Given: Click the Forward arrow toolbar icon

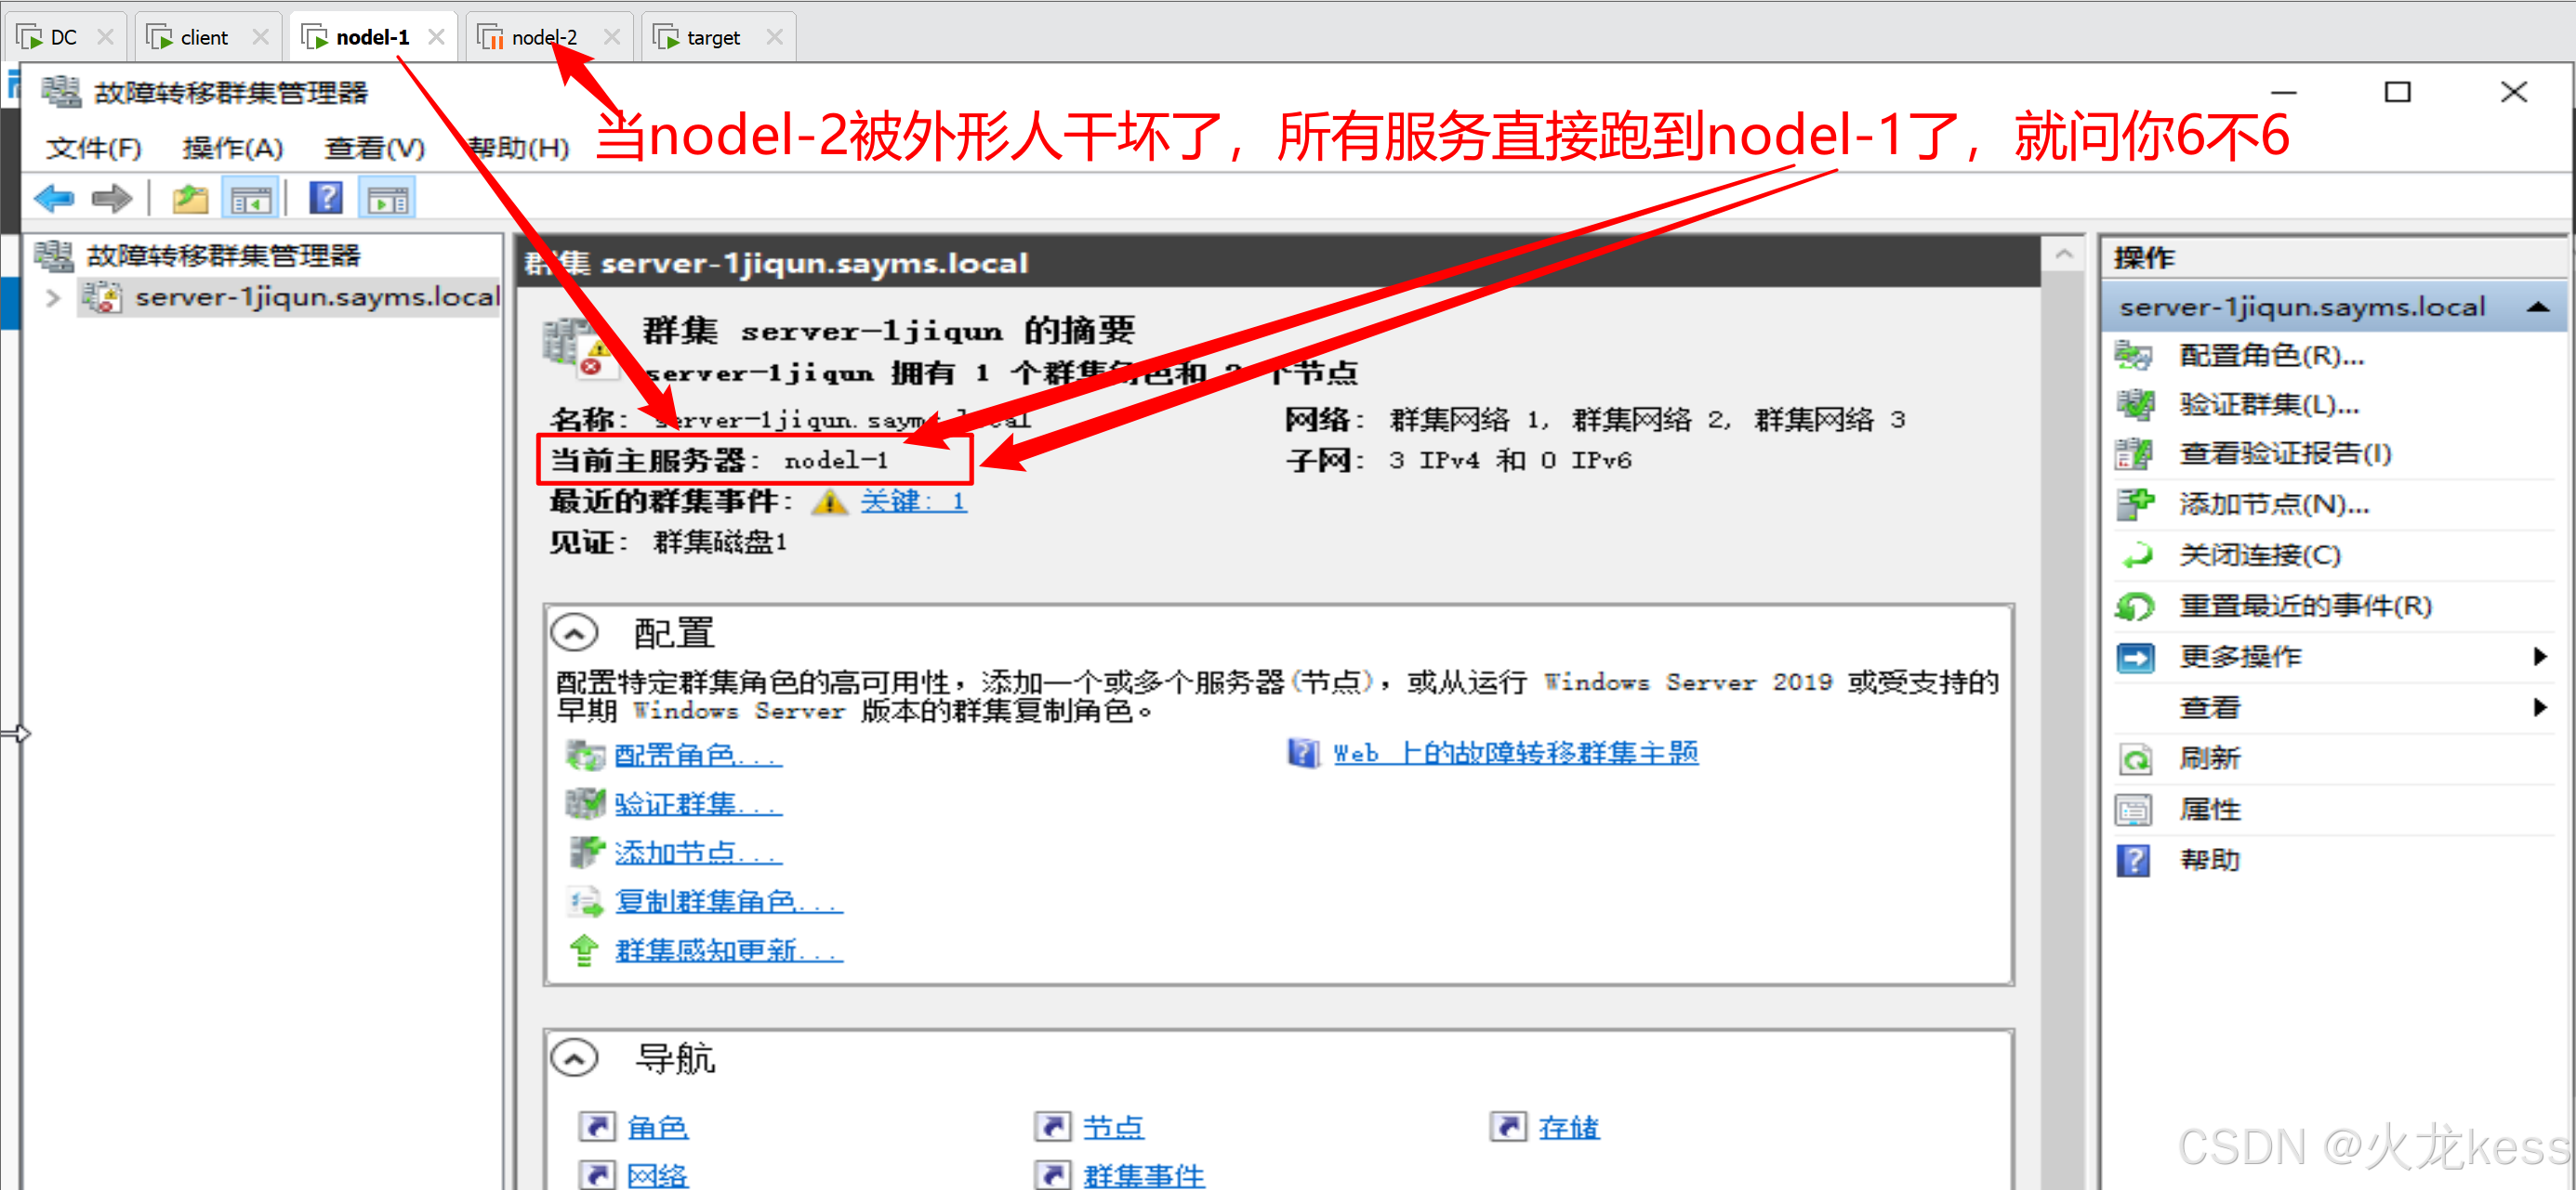Looking at the screenshot, I should 111,199.
